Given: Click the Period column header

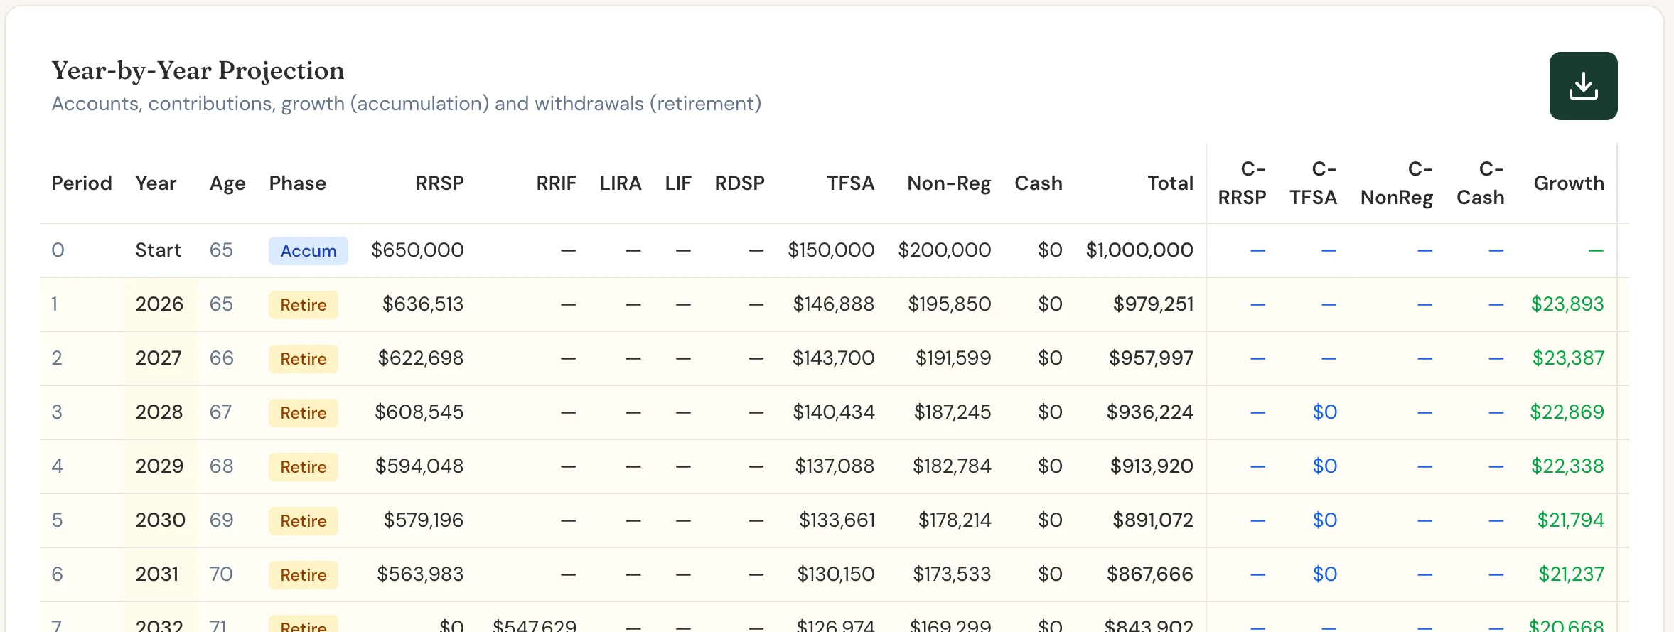Looking at the screenshot, I should click(82, 183).
